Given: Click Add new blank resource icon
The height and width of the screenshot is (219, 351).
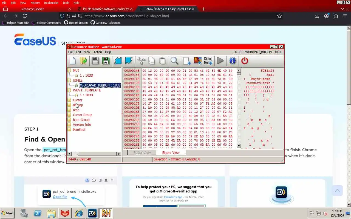Looking at the screenshot, I should coord(187,60).
